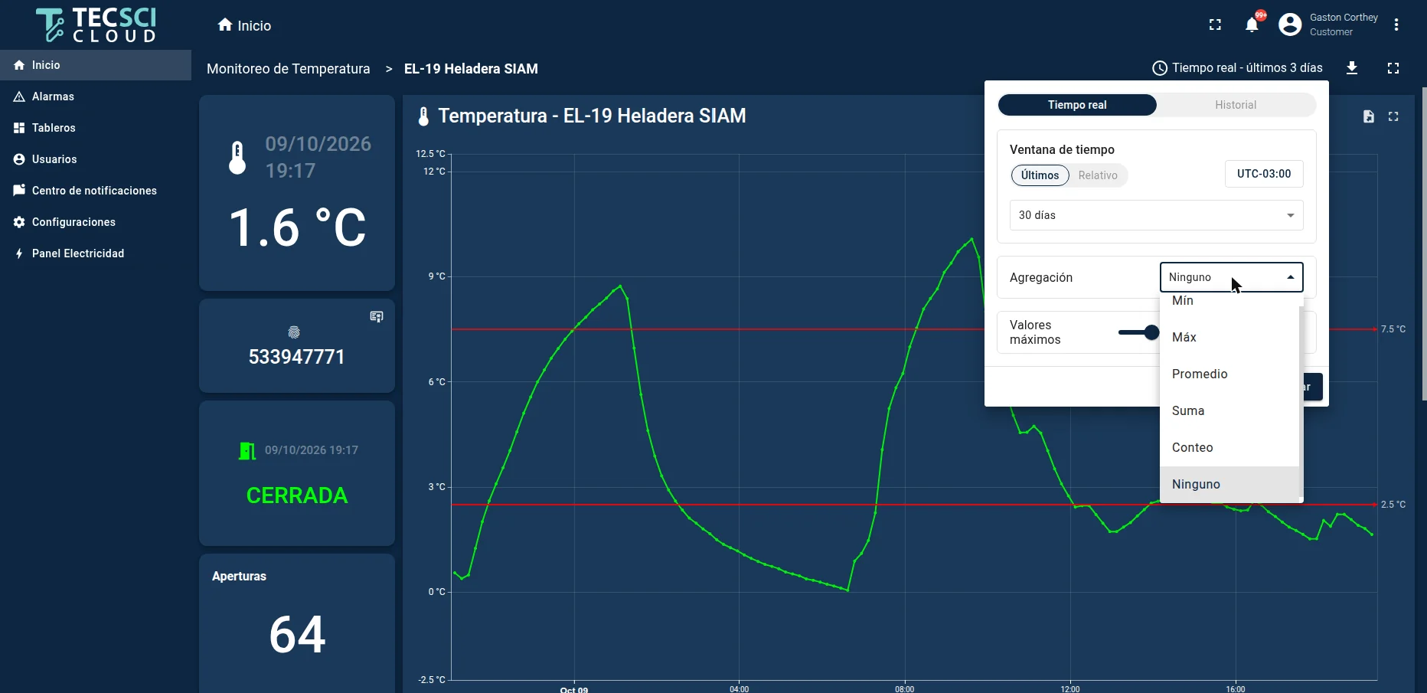Maximize the temperature chart widget

1393,116
